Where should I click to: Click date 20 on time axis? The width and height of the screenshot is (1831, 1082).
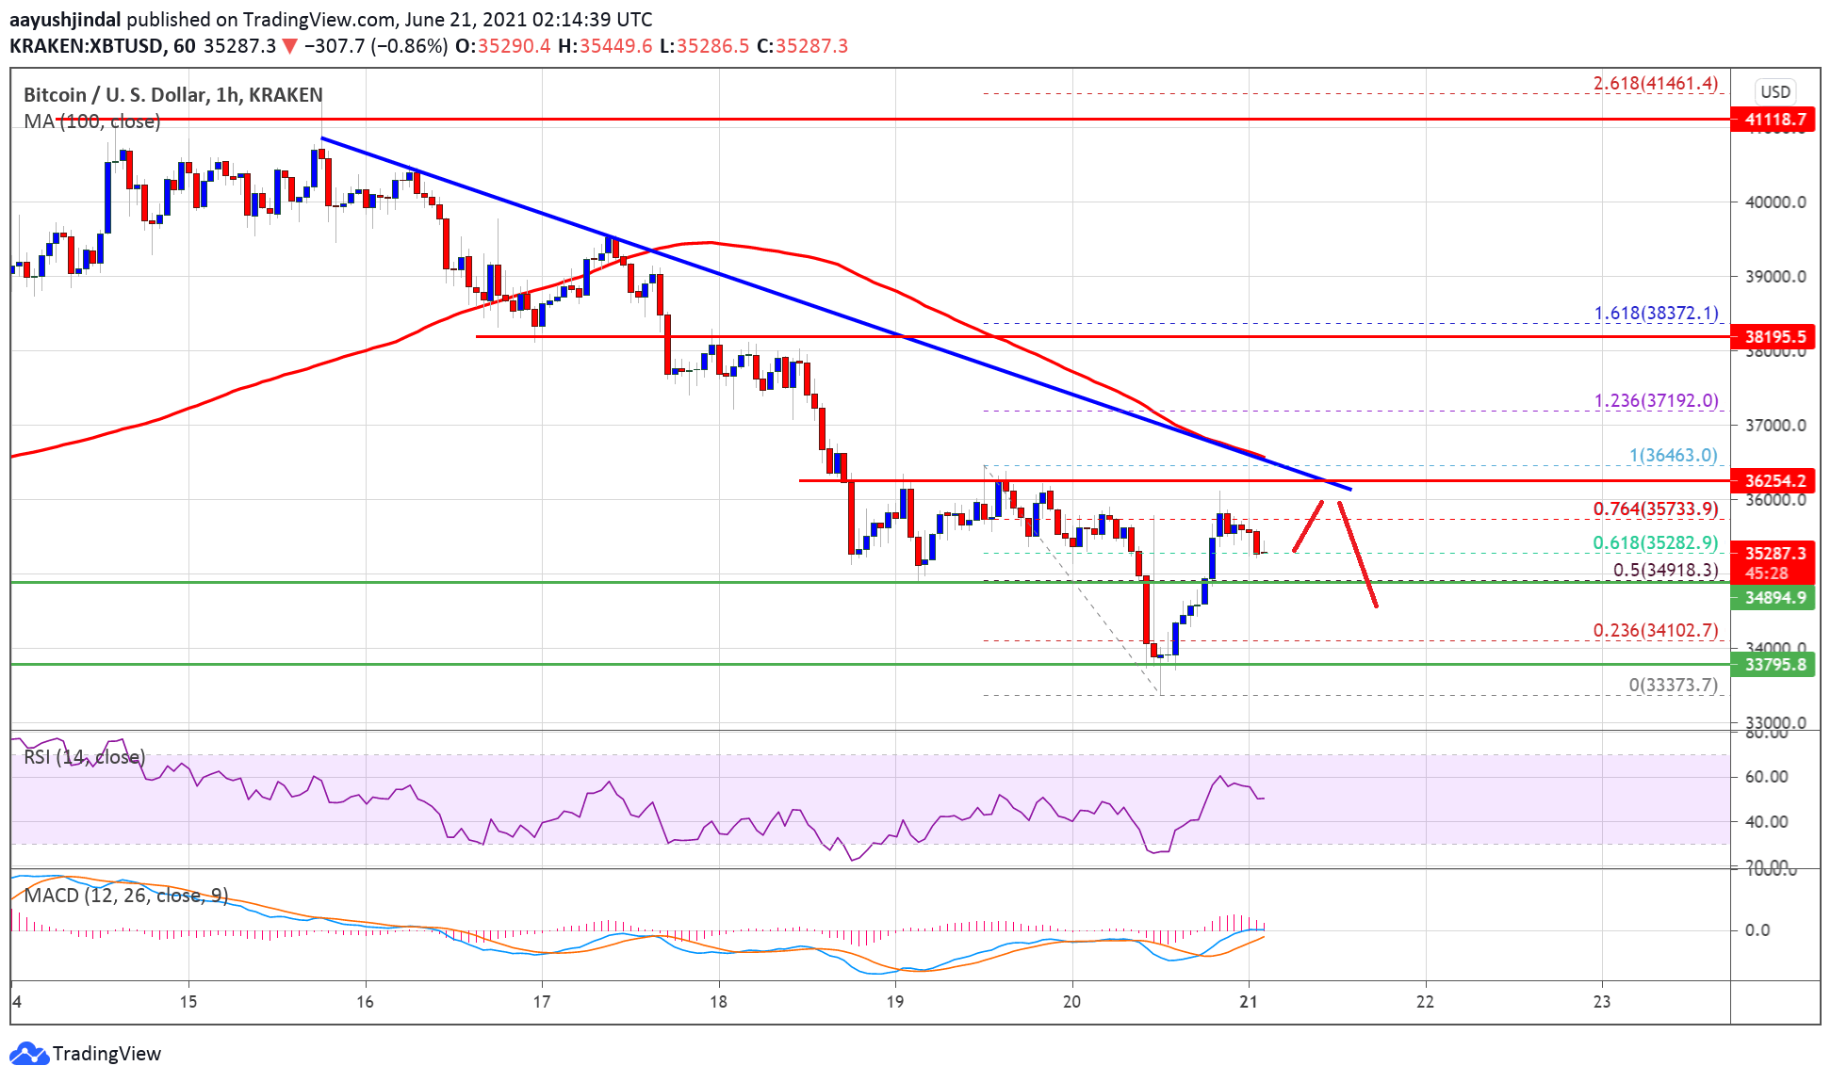click(x=1071, y=1001)
